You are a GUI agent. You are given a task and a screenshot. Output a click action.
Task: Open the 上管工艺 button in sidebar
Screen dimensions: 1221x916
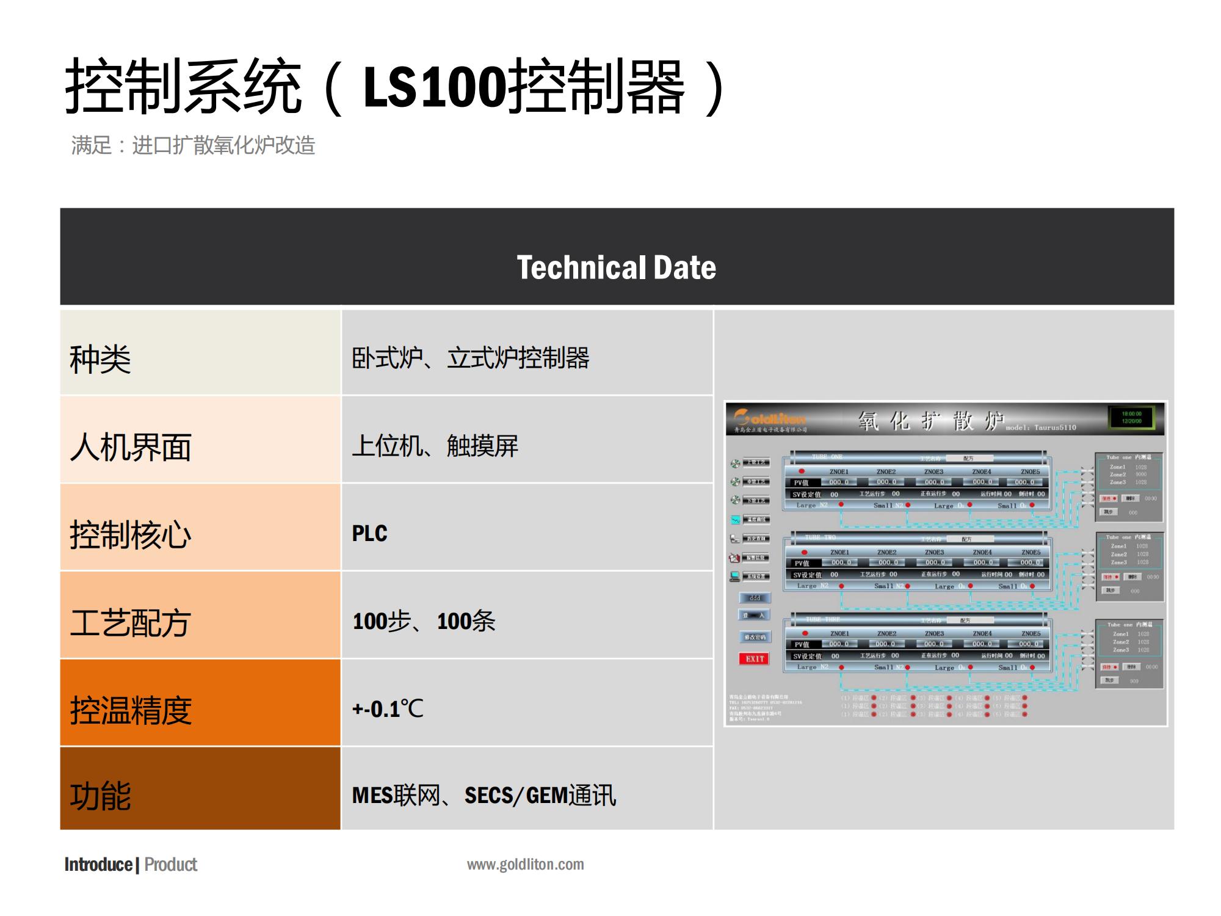click(x=756, y=463)
